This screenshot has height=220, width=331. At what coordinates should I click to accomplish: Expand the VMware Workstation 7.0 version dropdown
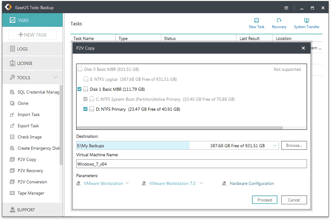(x=201, y=183)
